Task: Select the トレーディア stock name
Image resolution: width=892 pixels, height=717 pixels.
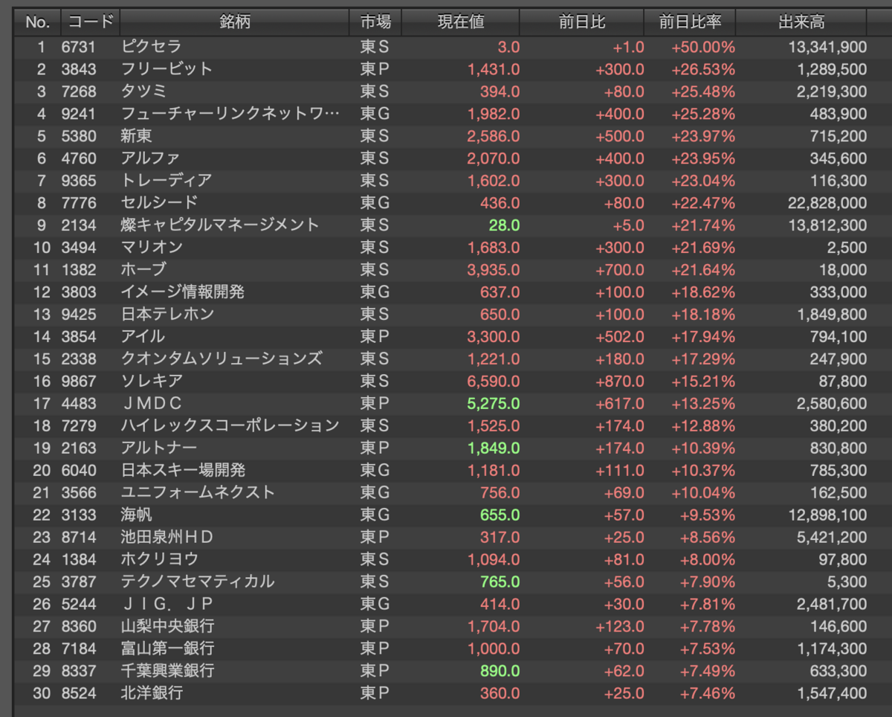Action: pos(167,181)
